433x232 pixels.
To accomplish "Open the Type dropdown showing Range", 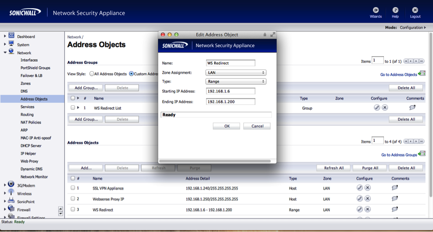I will click(x=236, y=81).
